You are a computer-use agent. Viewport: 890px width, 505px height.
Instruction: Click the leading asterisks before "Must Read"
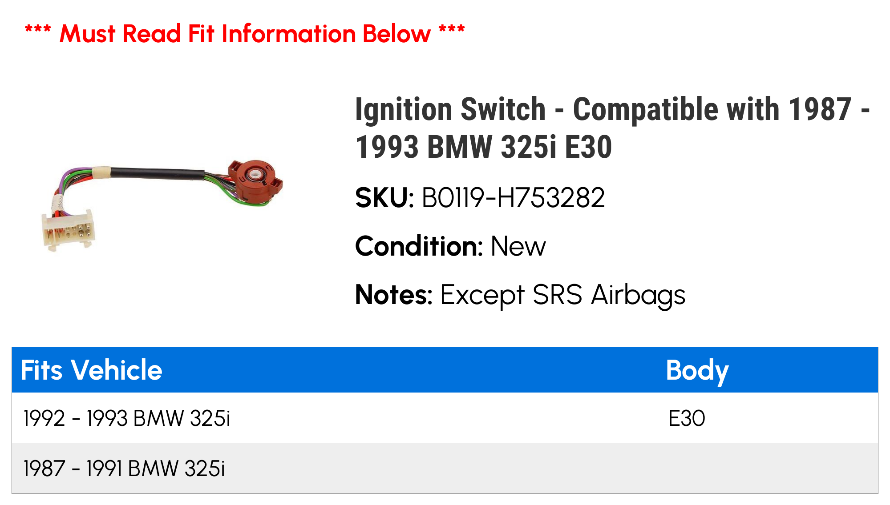tap(38, 32)
